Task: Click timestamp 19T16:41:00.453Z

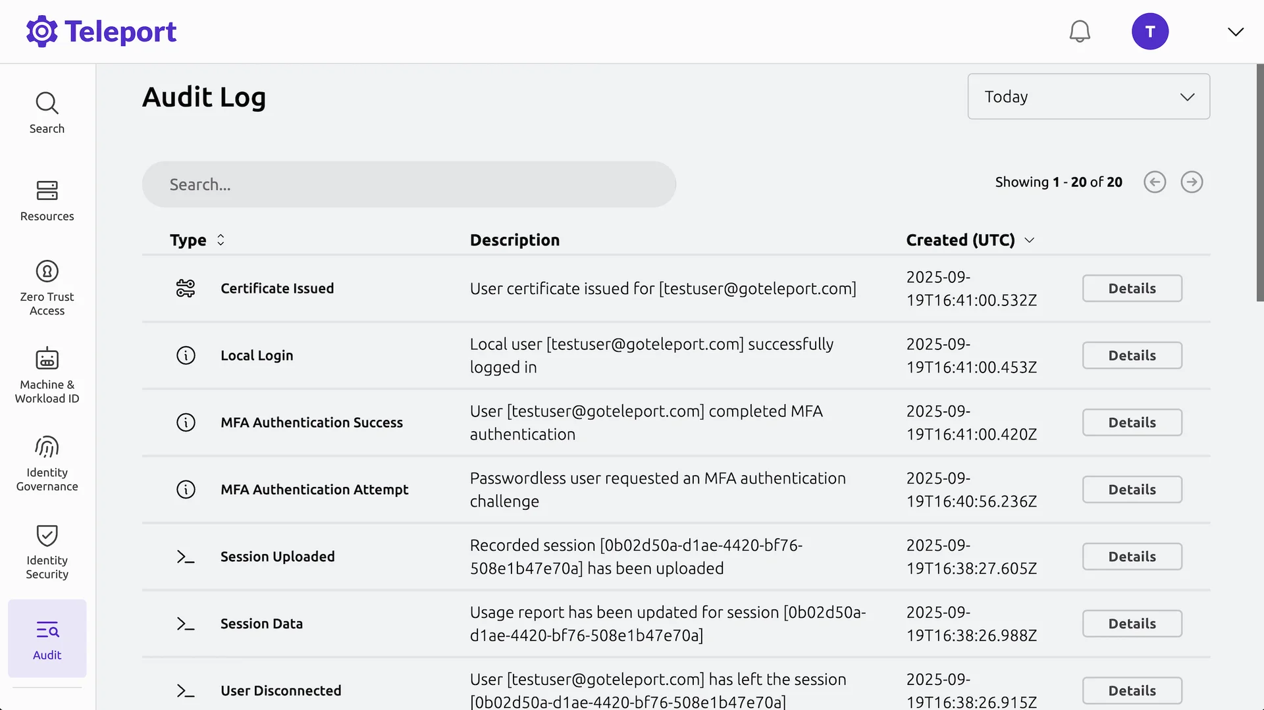Action: point(971,367)
